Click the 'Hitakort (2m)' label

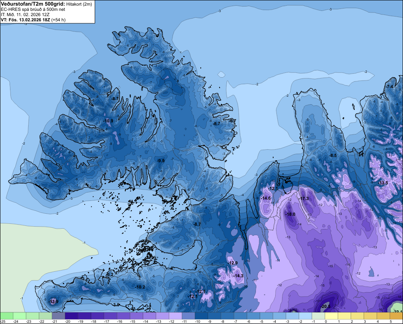79,4
